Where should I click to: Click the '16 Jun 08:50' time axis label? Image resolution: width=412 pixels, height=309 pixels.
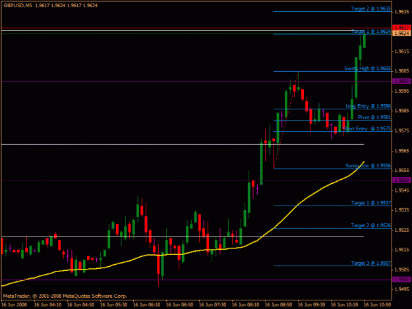coord(279,305)
